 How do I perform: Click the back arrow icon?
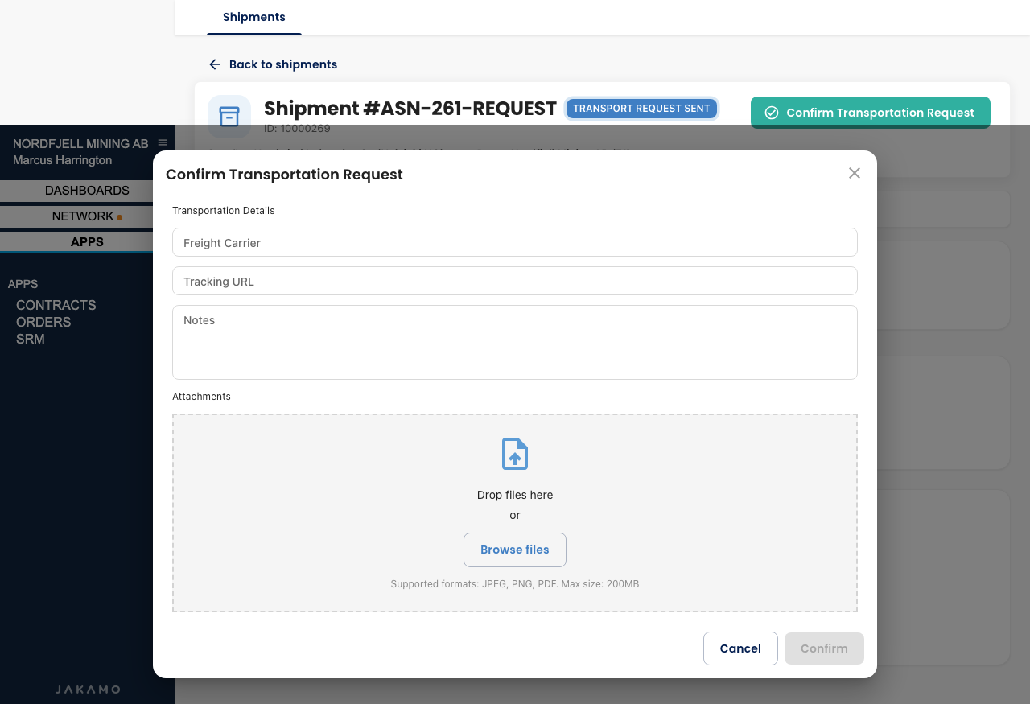tap(215, 64)
